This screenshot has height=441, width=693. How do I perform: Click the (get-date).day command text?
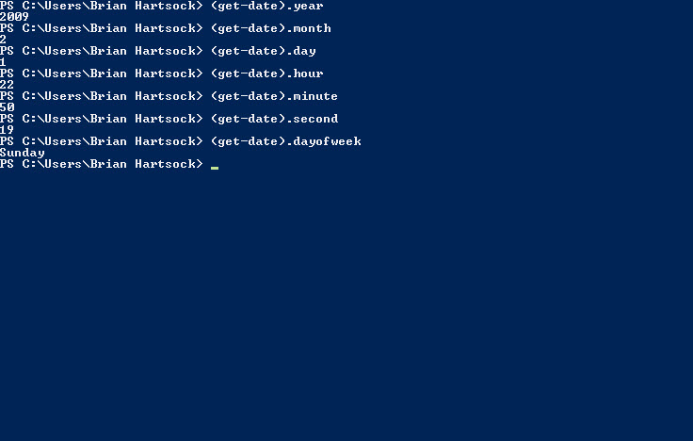pos(264,51)
